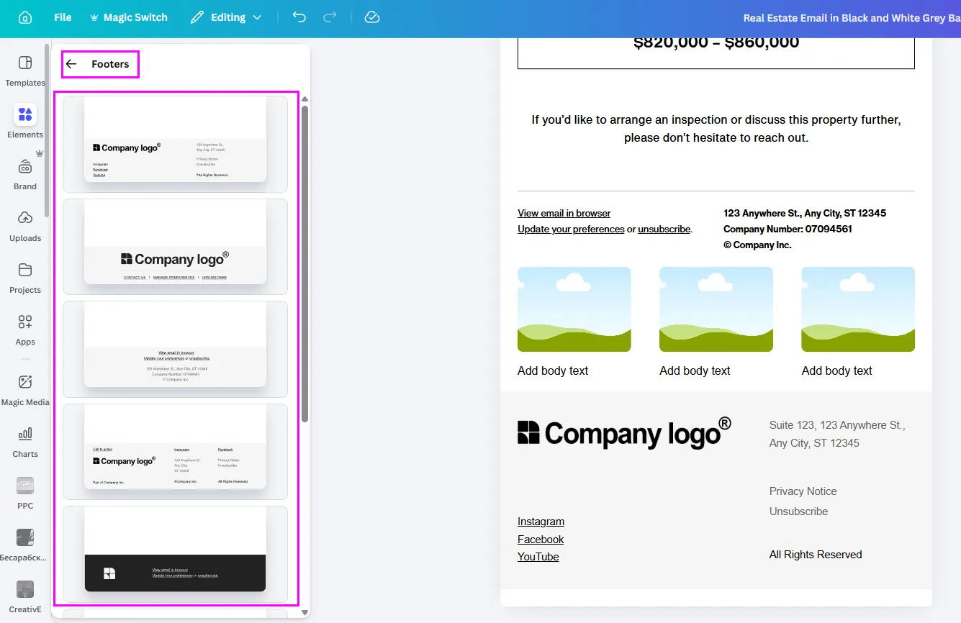The width and height of the screenshot is (961, 623).
Task: Click the footers list scroll down arrow
Action: point(304,612)
